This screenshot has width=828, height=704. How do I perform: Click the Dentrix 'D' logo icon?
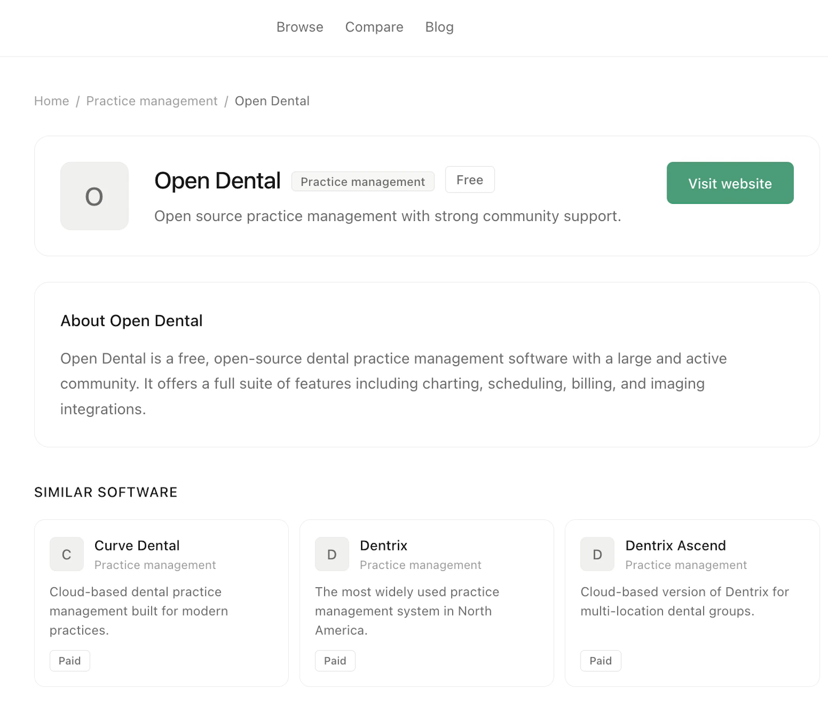pos(332,554)
